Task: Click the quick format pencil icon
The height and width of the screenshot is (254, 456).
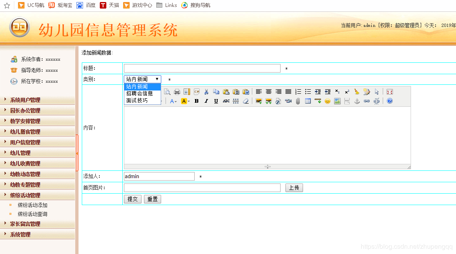Action: tap(367, 92)
